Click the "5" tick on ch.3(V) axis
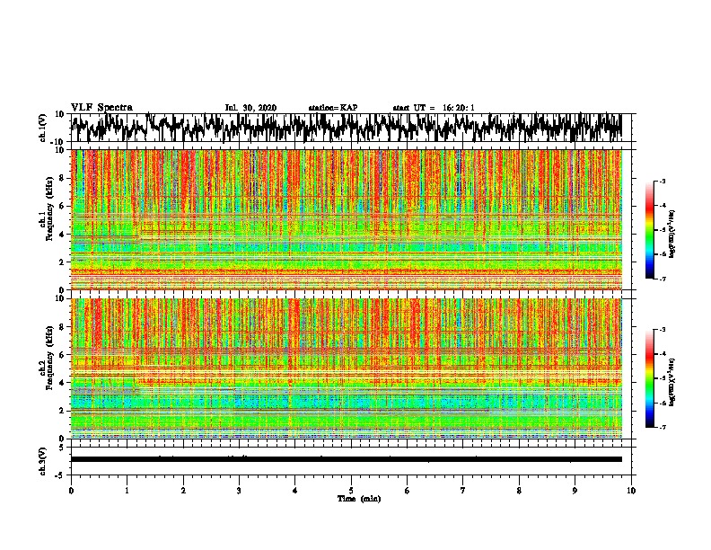The width and height of the screenshot is (711, 550). click(62, 448)
